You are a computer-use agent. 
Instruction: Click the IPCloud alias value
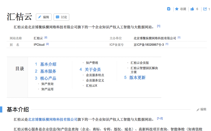tap(39, 45)
